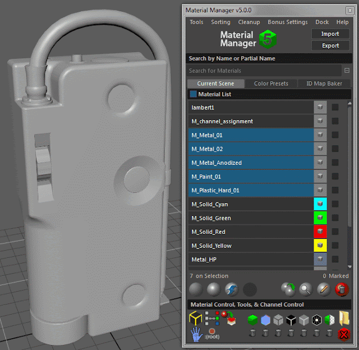This screenshot has width=359, height=350.
Task: Click the red gear and layers icon
Action: 229,318
